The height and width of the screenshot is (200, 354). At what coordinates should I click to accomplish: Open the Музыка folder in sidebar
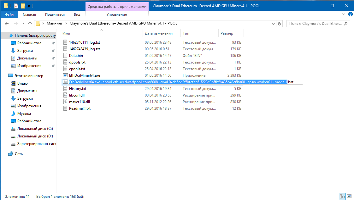(x=24, y=114)
